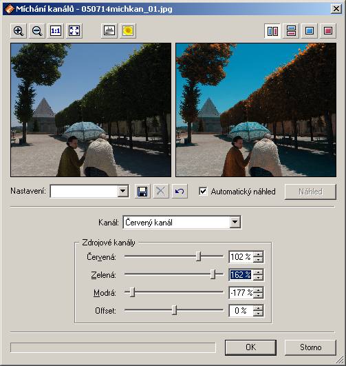
Task: Show the histogram icon
Action: pyautogui.click(x=109, y=31)
